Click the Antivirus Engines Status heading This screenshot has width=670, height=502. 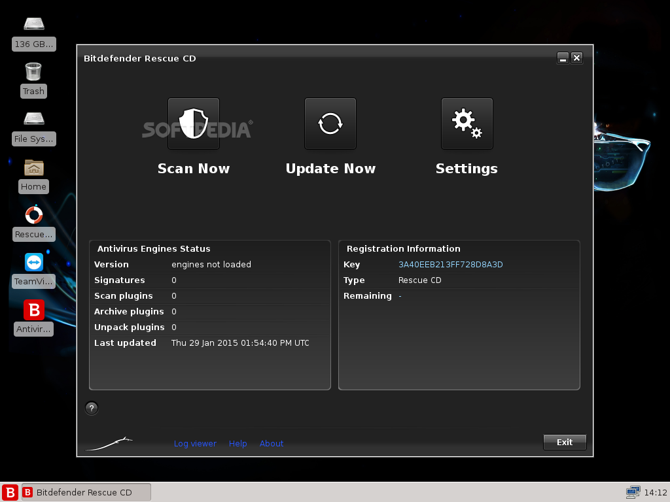(154, 249)
